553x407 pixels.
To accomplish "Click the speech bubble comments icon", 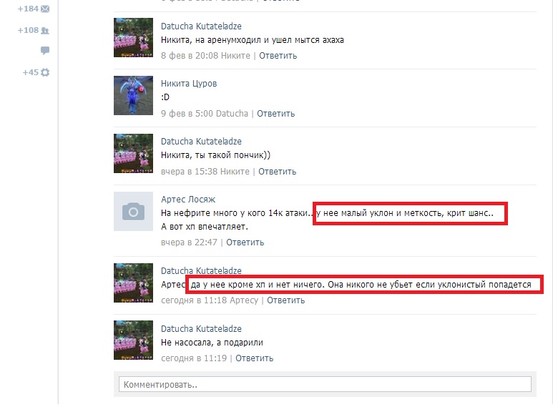I will [x=45, y=51].
